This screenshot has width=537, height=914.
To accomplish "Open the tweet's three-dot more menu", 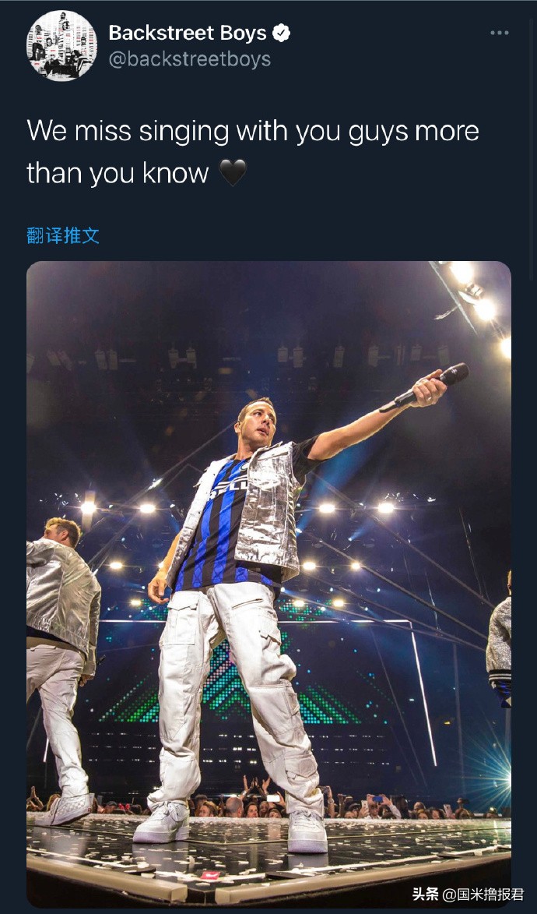I will click(x=499, y=33).
